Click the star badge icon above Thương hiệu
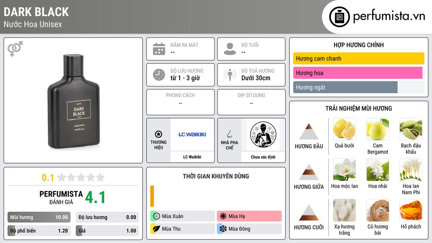The height and width of the screenshot is (243, 432). pyautogui.click(x=159, y=134)
